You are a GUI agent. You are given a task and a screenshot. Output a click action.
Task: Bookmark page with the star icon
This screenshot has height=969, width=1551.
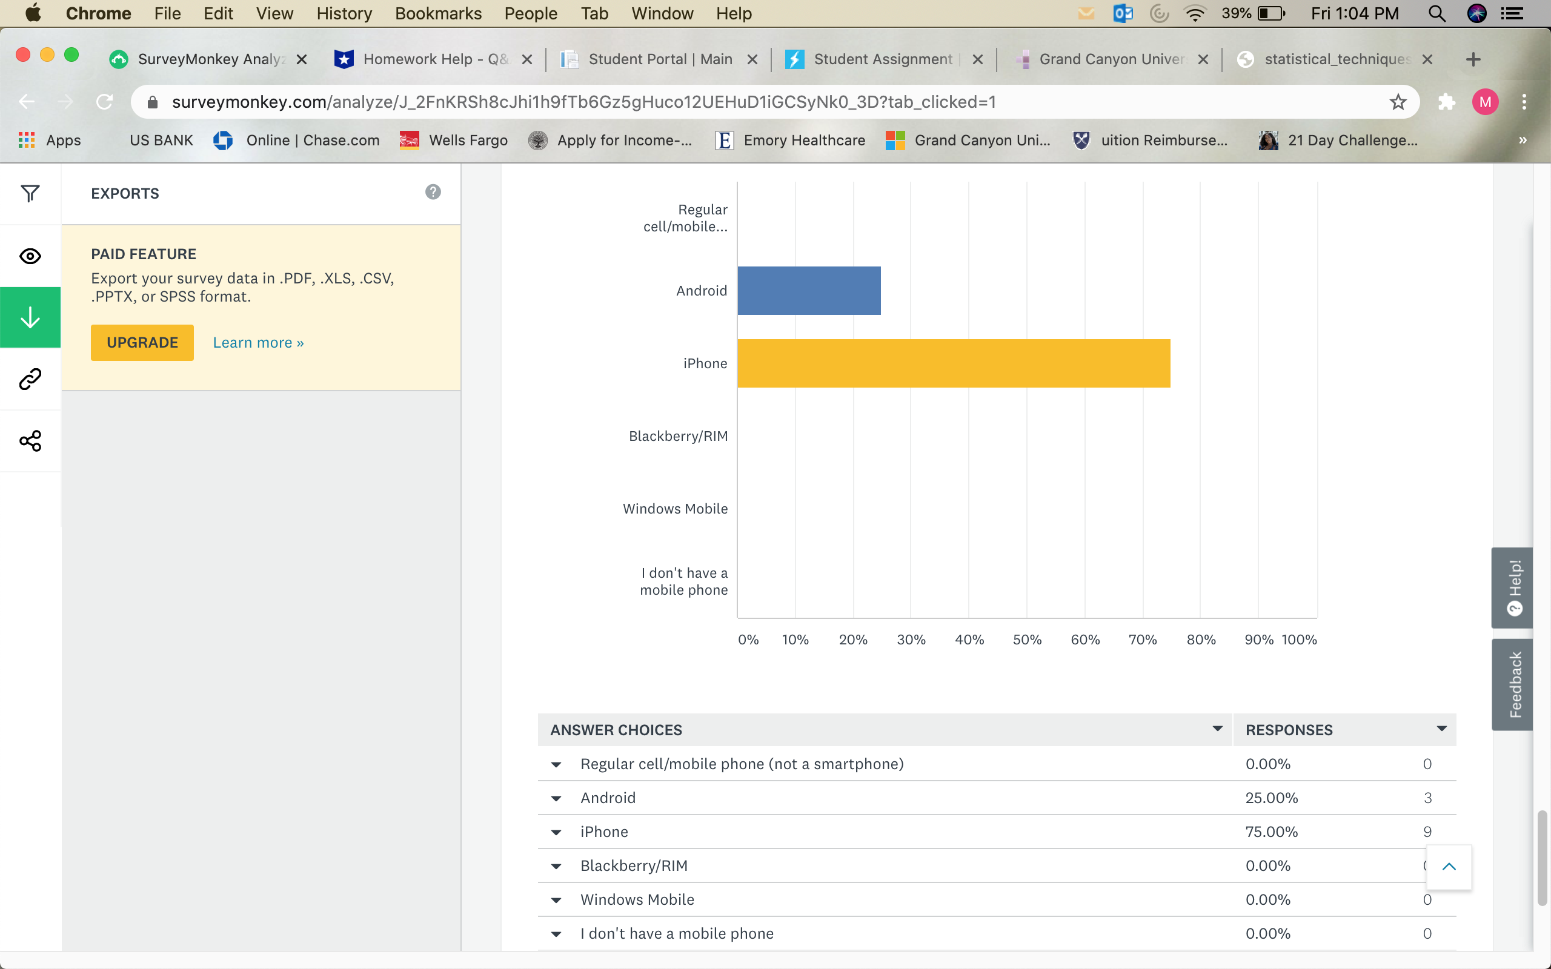coord(1398,102)
